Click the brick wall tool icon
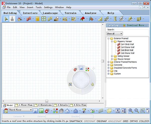The image size is (151, 124). (x=29, y=19)
